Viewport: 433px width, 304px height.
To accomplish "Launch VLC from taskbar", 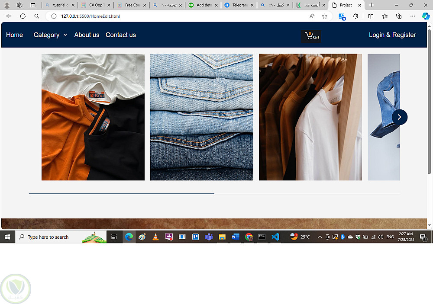I will pyautogui.click(x=155, y=237).
